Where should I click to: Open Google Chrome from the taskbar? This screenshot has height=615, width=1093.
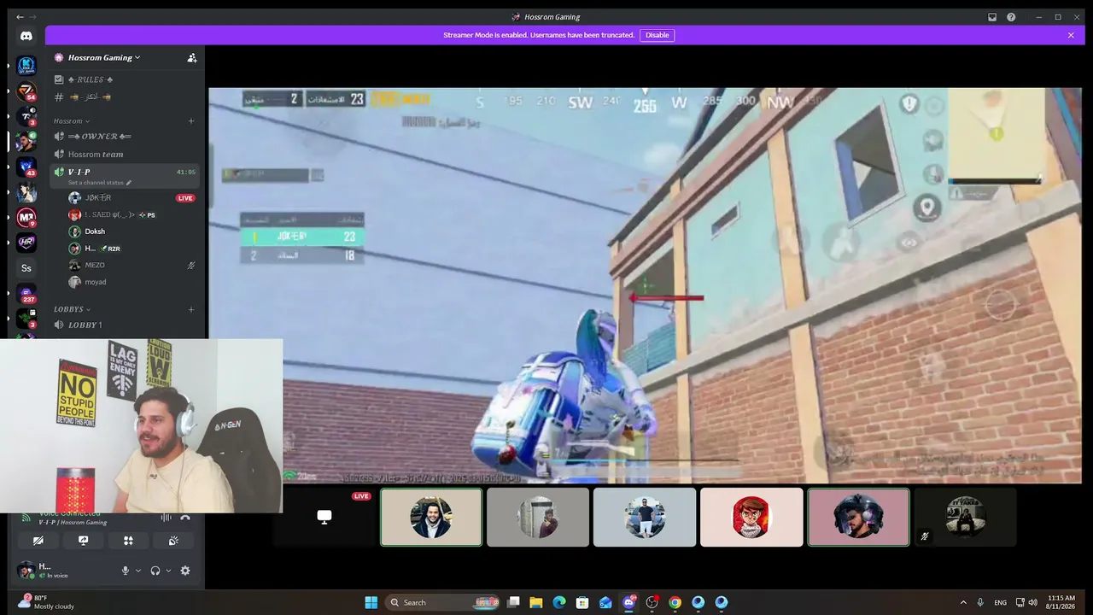(x=675, y=602)
